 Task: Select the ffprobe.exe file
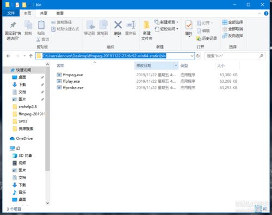70,88
